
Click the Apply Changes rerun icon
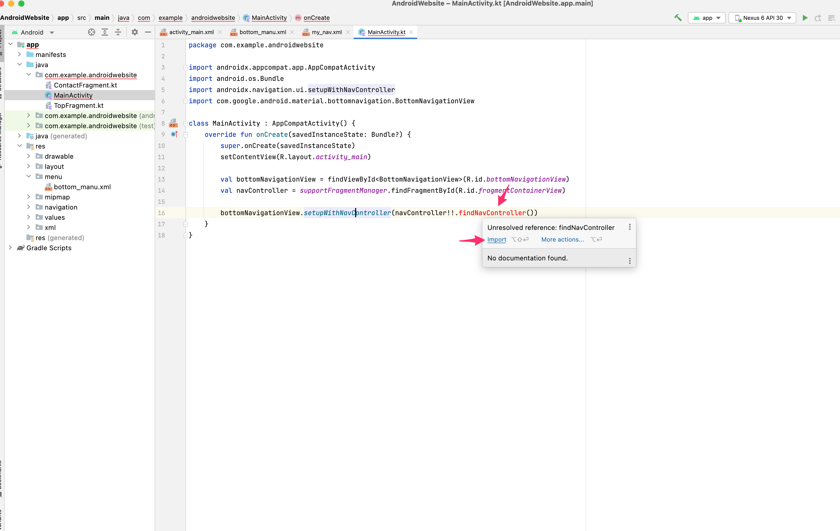[818, 18]
